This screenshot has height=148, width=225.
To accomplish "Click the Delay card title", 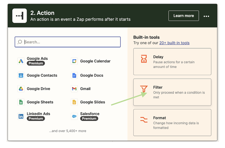I will click(x=158, y=57).
